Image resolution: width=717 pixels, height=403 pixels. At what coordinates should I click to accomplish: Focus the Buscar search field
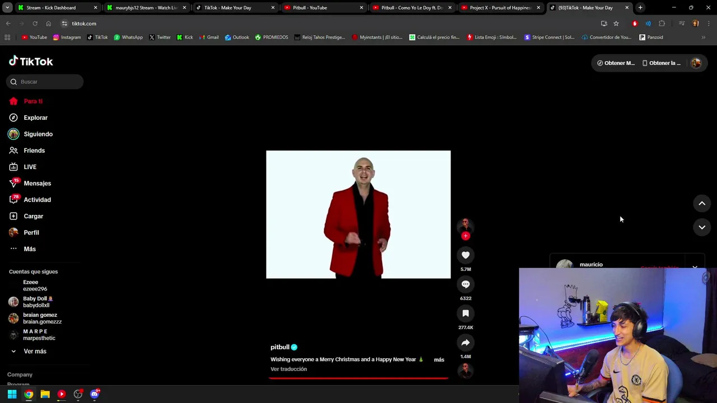45,82
